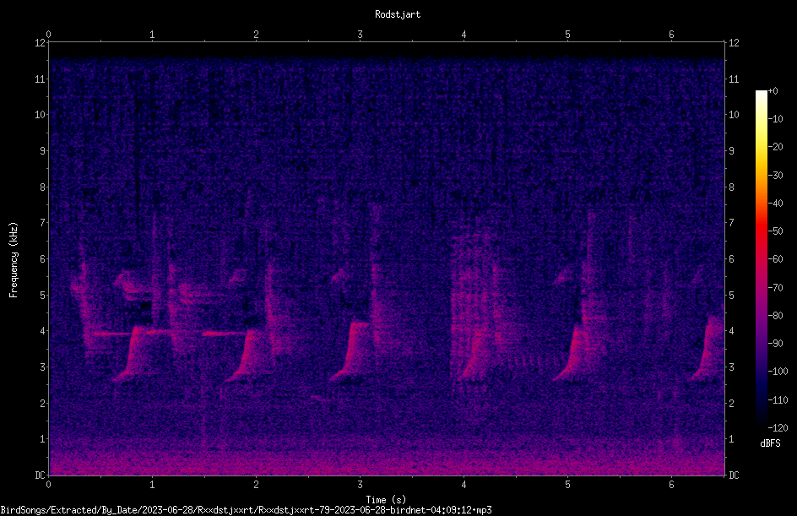Click the 5 second mark on top axis
Screen dimensions: 797x516
click(567, 35)
